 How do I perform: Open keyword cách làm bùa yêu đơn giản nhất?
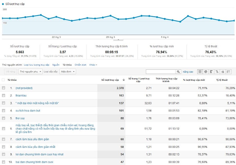(x=35, y=147)
